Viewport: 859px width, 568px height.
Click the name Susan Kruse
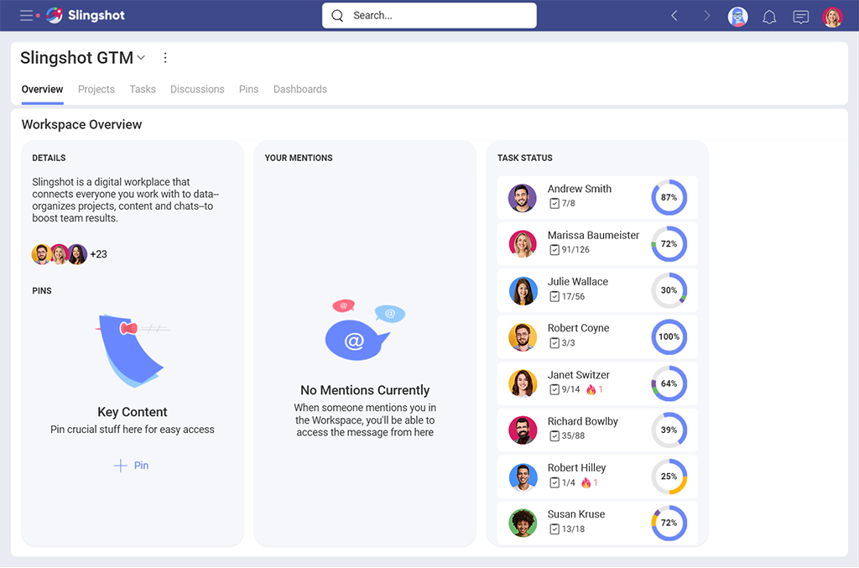tap(576, 514)
